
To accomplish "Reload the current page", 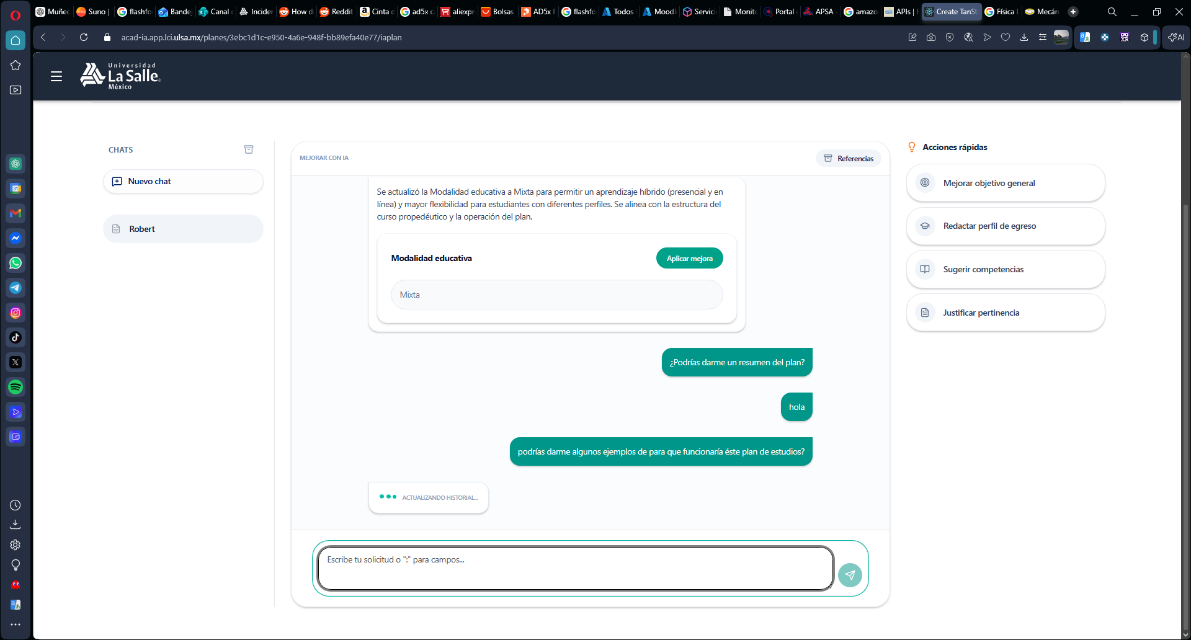I will 84,37.
